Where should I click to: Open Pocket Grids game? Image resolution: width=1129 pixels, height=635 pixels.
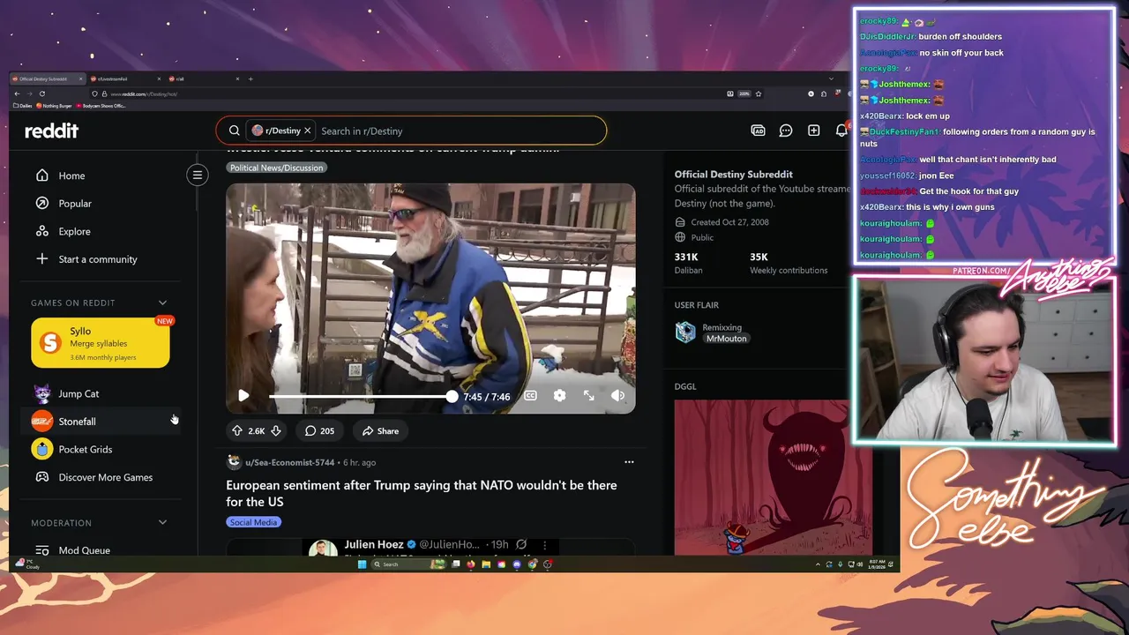pos(100,449)
